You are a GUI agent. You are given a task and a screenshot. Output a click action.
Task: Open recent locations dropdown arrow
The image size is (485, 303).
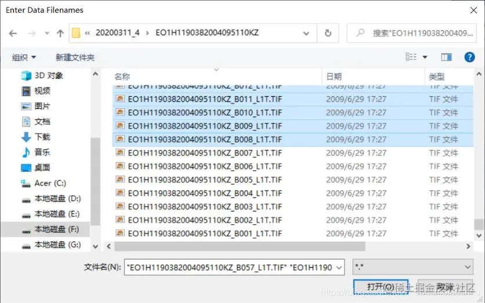(x=47, y=33)
